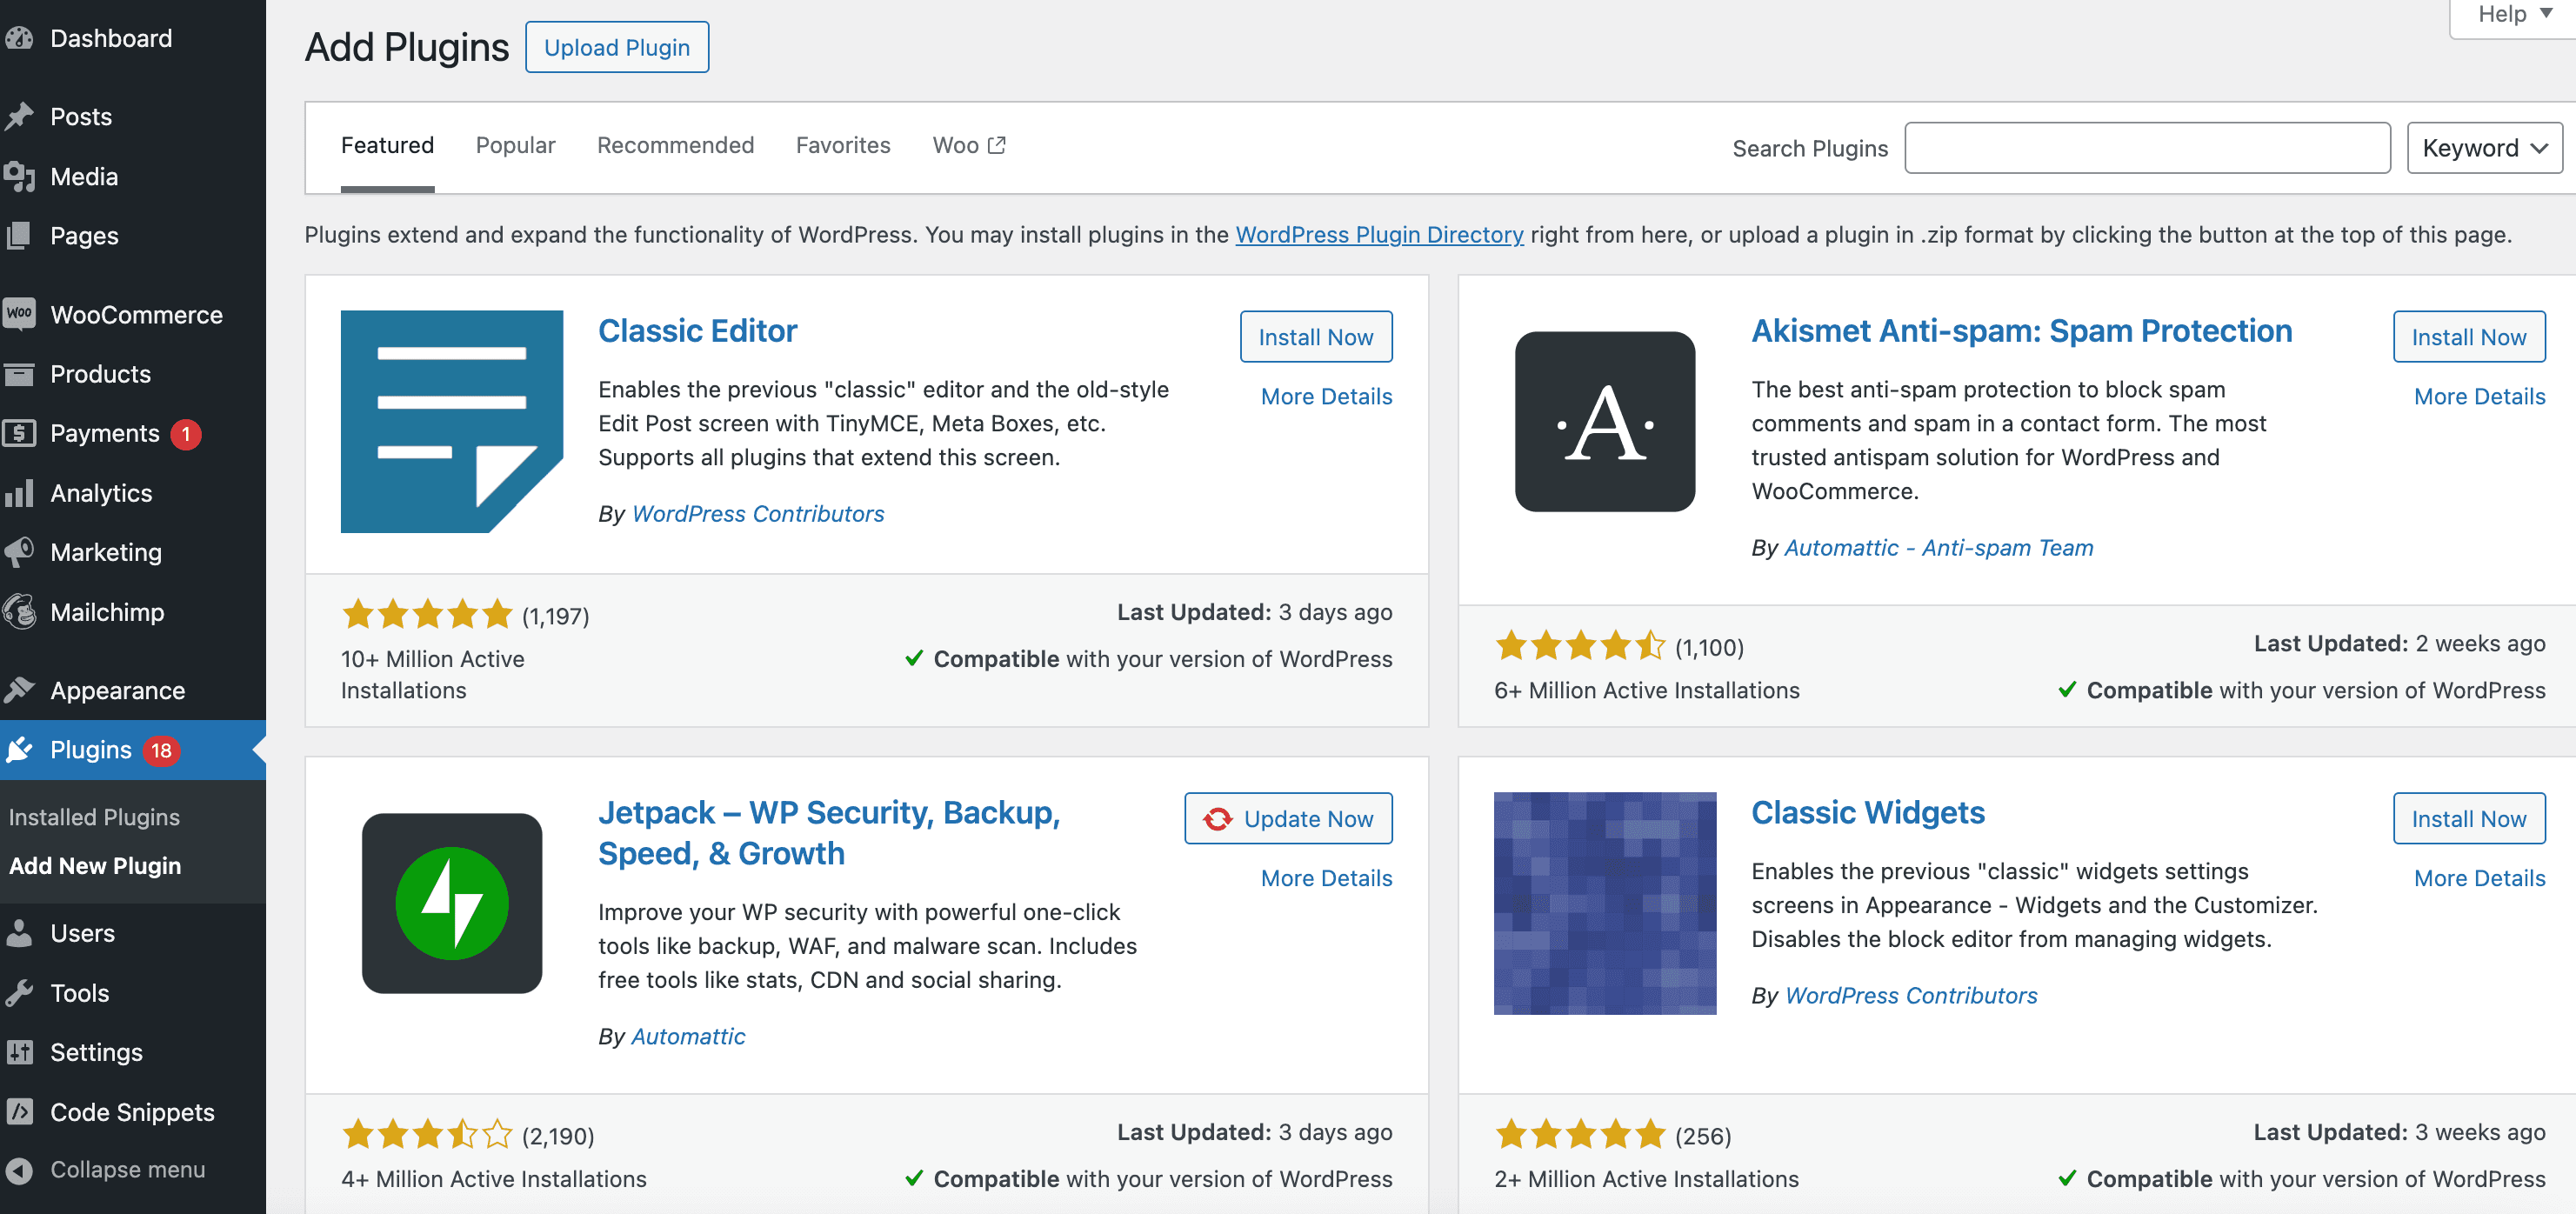Viewport: 2576px width, 1214px height.
Task: Click the Upload Plugin button
Action: coord(617,47)
